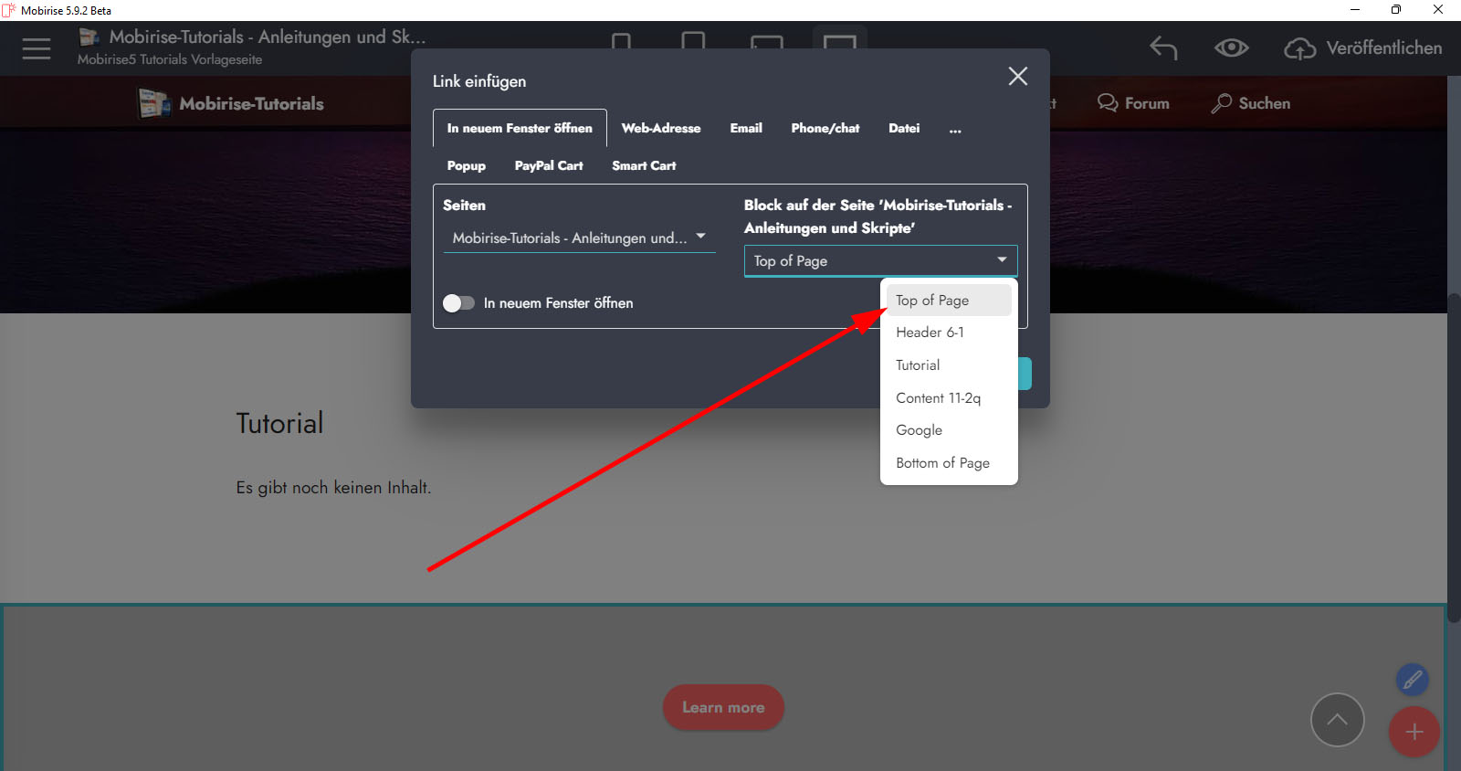Image resolution: width=1461 pixels, height=771 pixels.
Task: Click the page vertical scrollbar
Action: click(1454, 457)
